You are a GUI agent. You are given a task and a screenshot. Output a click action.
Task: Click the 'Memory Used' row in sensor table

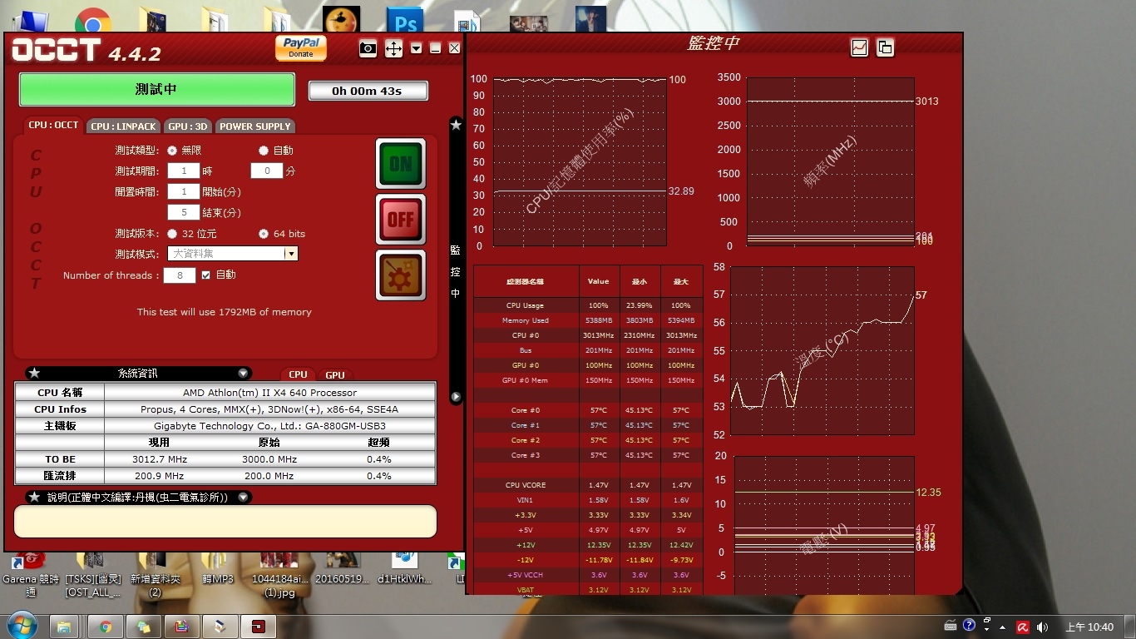(588, 320)
